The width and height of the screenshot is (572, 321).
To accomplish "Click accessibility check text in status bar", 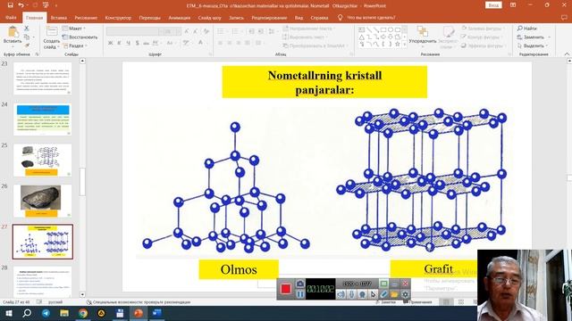I will (139, 302).
